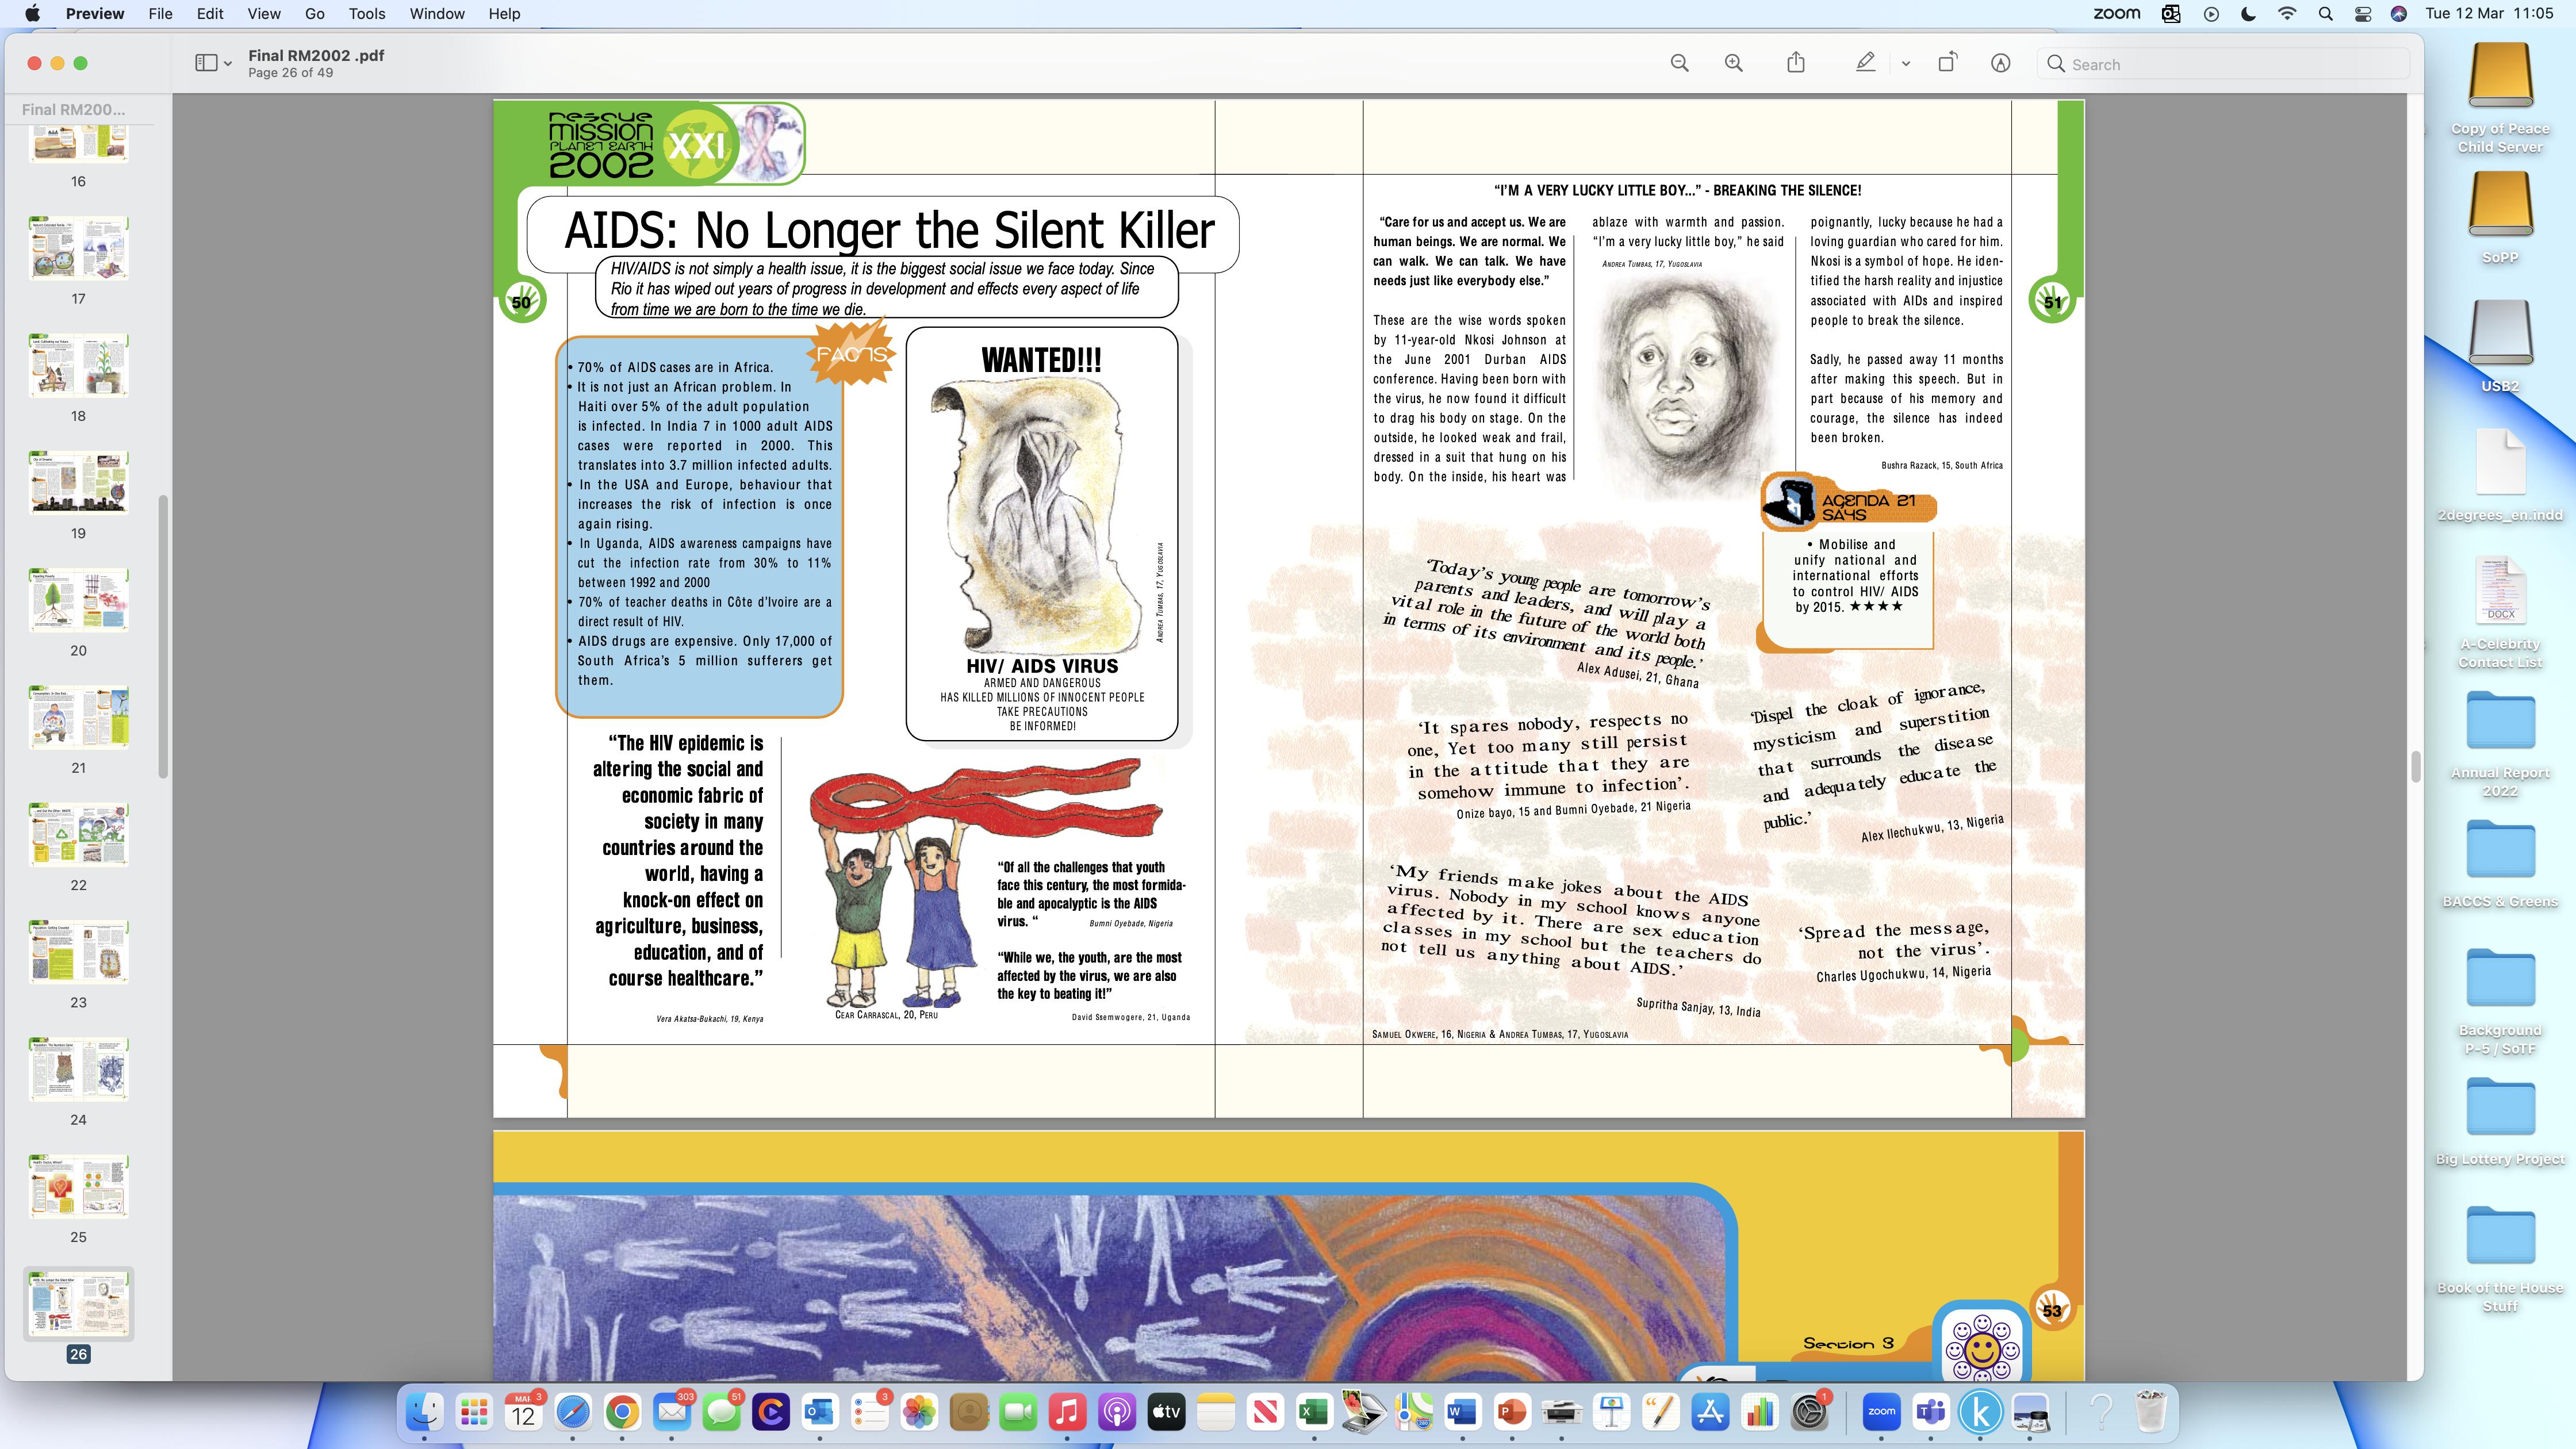The image size is (2576, 1449).
Task: Toggle the sidebar view button
Action: tap(206, 64)
